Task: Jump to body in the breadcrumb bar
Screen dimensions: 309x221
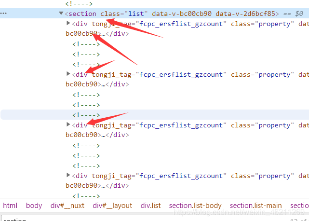Action: [x=34, y=206]
